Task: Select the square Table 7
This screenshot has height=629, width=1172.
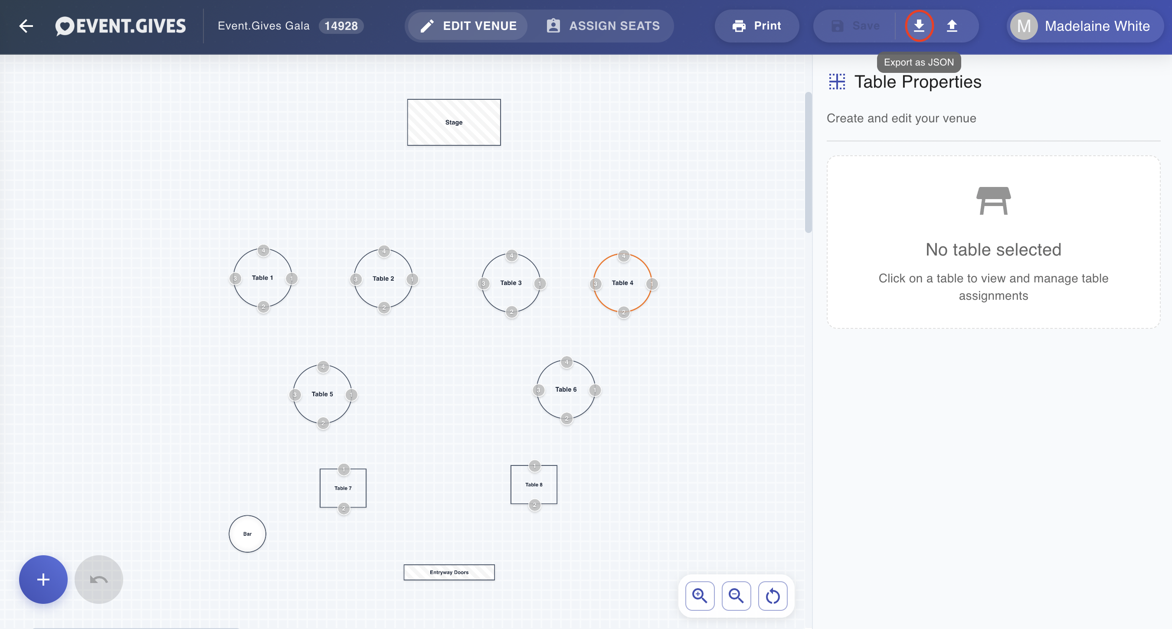Action: coord(343,488)
